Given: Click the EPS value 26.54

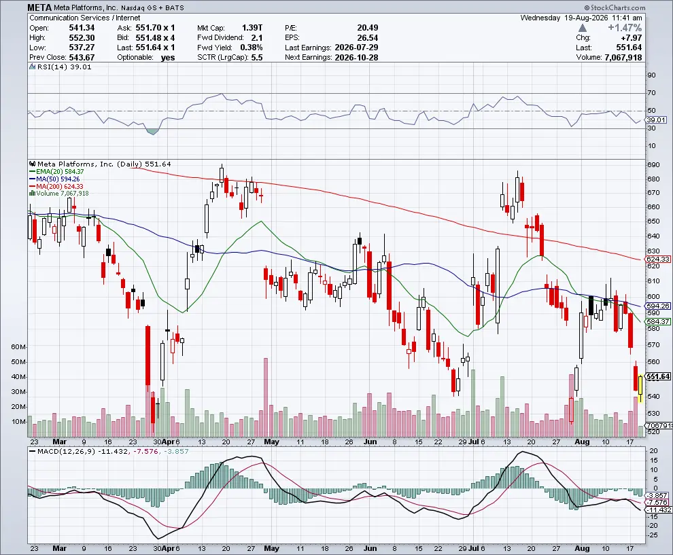Looking at the screenshot, I should click(367, 37).
